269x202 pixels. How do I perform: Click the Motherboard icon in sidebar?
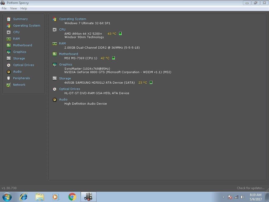9,45
